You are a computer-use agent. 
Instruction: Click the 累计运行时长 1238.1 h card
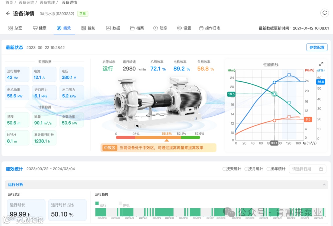[44, 138]
